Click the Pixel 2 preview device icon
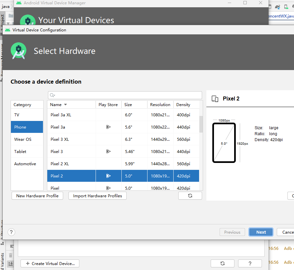Screen dimensions: 294x270 (x=215, y=99)
